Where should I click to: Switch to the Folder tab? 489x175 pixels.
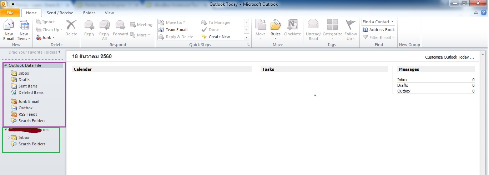[89, 13]
